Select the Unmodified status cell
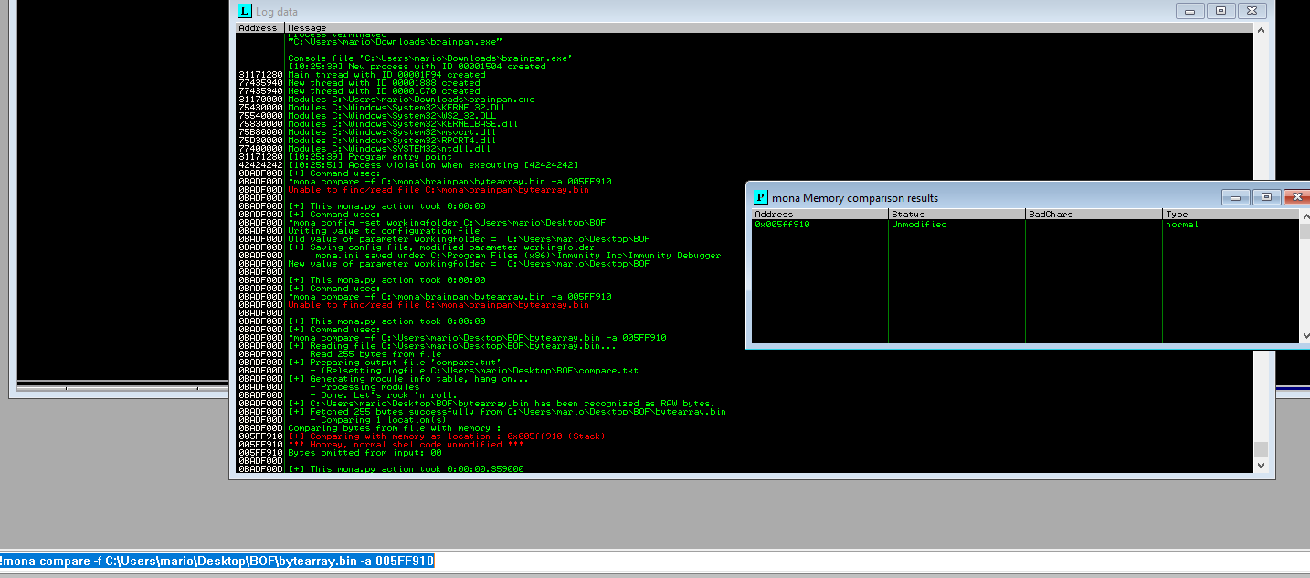 [x=919, y=225]
